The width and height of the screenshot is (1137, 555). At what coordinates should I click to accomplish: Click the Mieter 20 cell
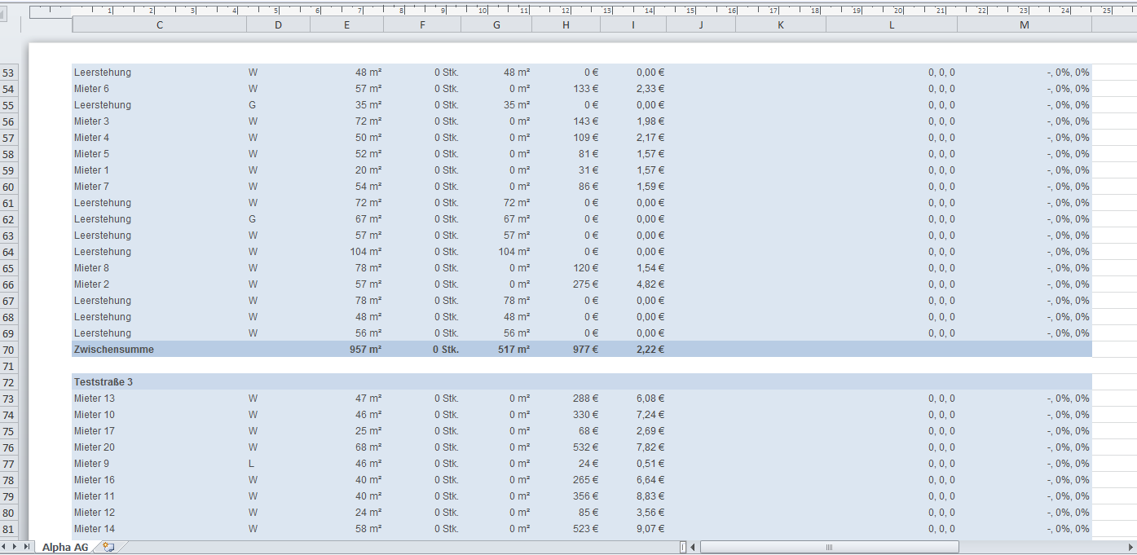(160, 447)
